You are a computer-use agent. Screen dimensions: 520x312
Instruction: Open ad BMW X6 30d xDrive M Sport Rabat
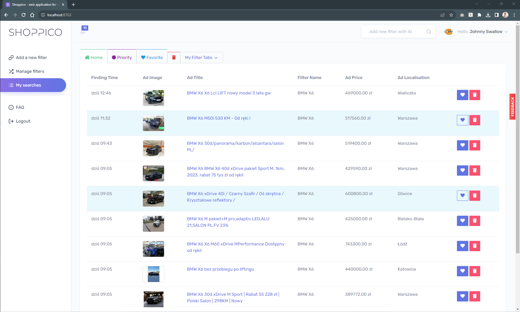[x=233, y=297]
